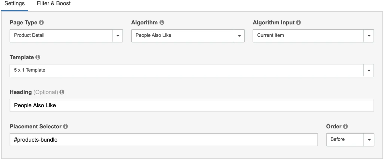Open the Algorithm dropdown arrow

pyautogui.click(x=239, y=36)
